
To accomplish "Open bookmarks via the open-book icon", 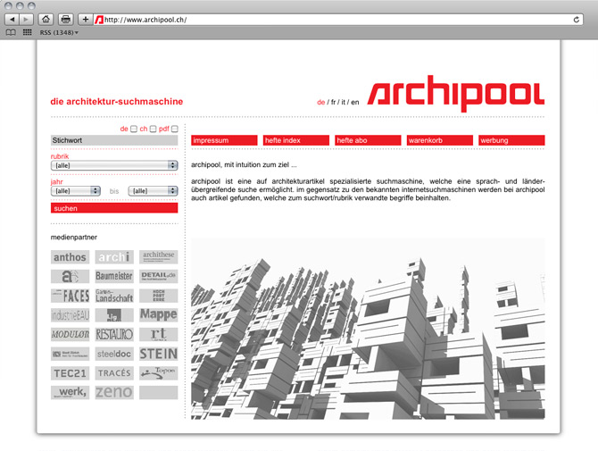I will tap(11, 32).
